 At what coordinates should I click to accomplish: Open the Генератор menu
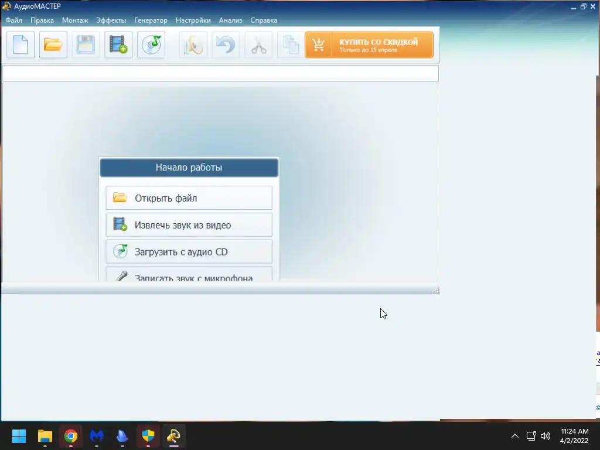point(151,21)
